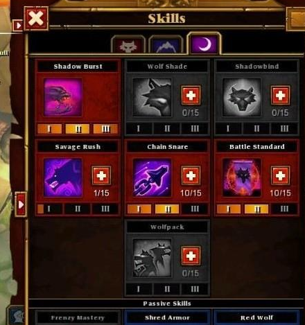
Task: Select the Shred Armor passive skill
Action: [167, 318]
